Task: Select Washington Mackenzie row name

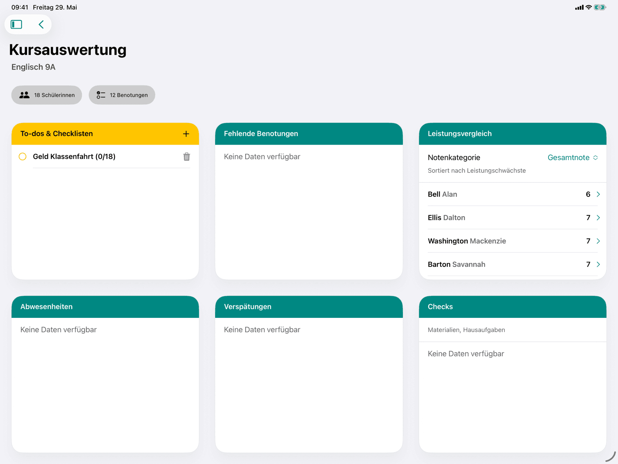Action: [x=467, y=241]
